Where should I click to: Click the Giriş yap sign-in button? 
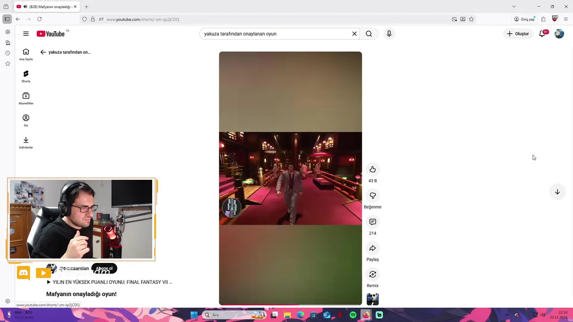[524, 19]
